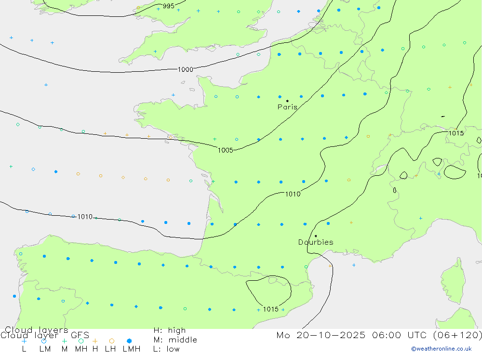
Task: Click the 1010 isobar label over central France
Action: click(x=293, y=194)
